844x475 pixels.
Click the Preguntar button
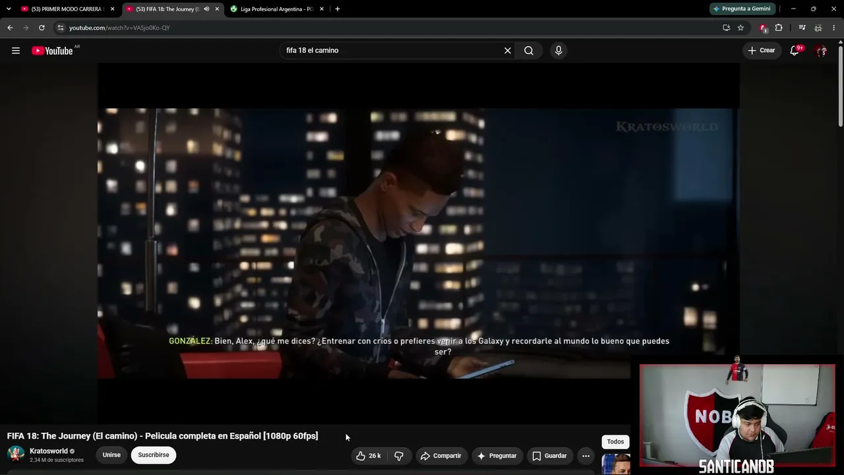(497, 456)
